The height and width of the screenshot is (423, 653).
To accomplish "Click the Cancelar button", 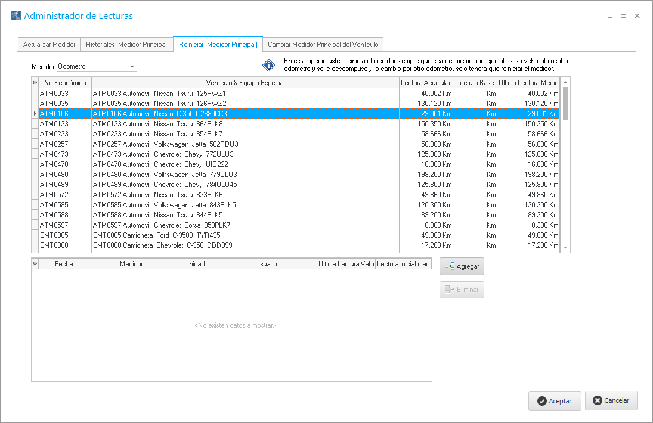I will pyautogui.click(x=611, y=400).
